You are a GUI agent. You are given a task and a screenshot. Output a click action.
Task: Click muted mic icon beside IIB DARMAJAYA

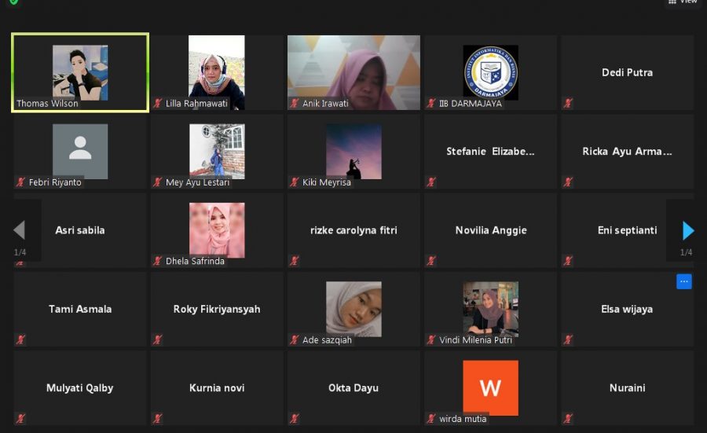click(431, 103)
